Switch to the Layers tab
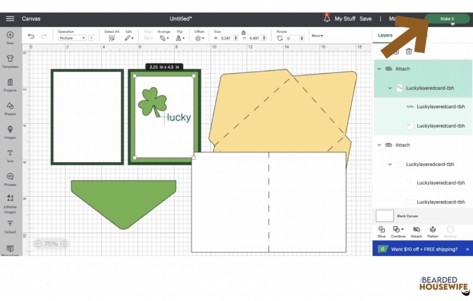The width and height of the screenshot is (473, 301). coord(385,35)
